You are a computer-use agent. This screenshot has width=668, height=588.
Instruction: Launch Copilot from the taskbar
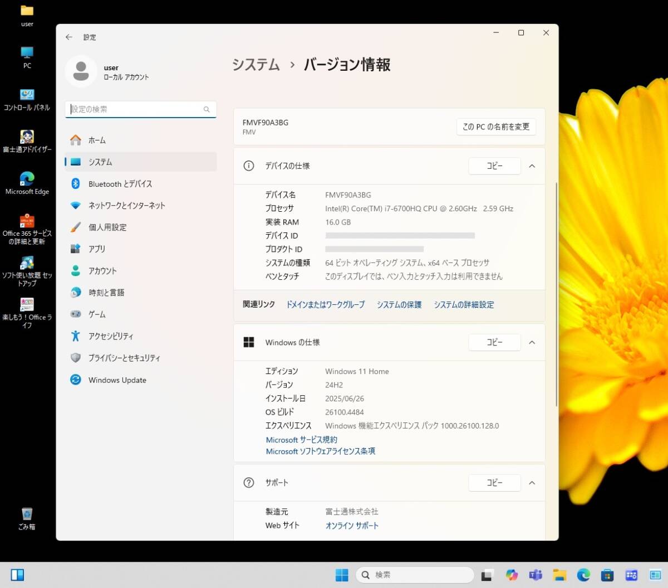pos(512,575)
